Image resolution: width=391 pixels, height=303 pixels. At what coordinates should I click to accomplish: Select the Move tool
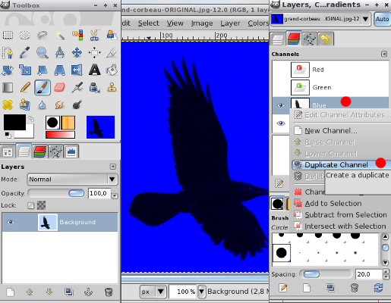click(x=77, y=52)
